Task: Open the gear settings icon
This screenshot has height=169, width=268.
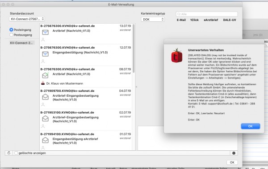Action: 234,153
